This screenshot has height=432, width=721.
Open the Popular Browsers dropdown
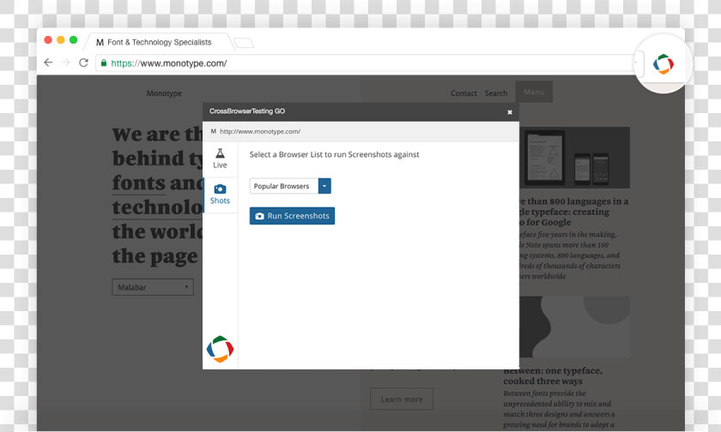point(290,186)
